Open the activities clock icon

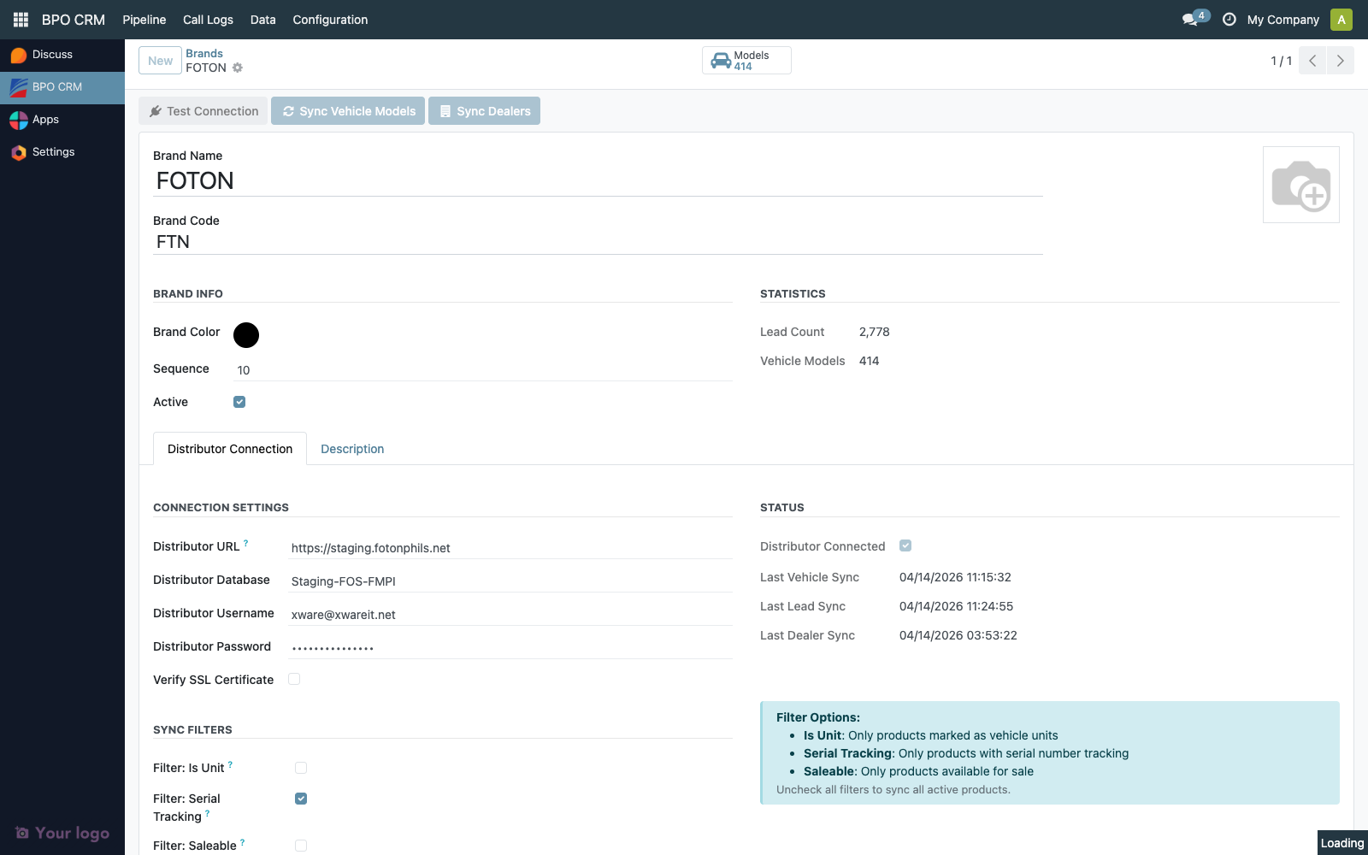(1229, 20)
